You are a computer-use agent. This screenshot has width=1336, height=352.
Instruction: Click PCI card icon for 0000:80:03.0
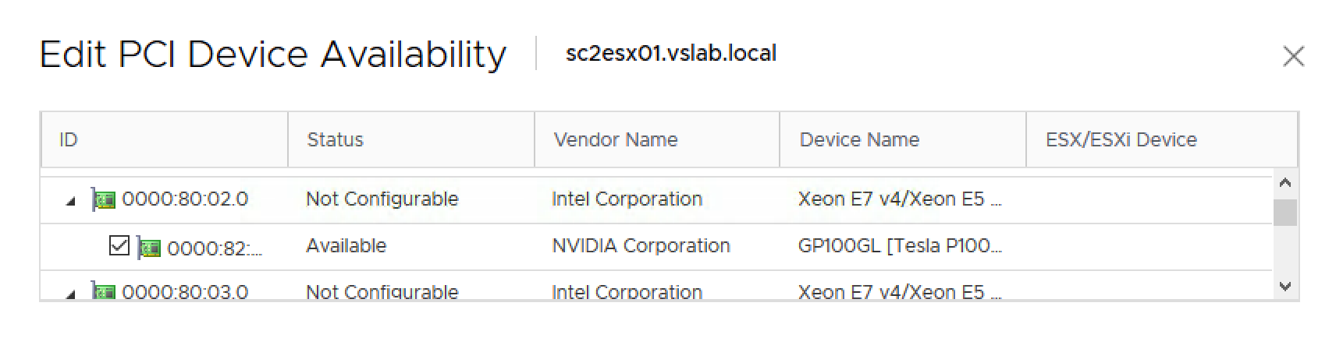[x=104, y=292]
